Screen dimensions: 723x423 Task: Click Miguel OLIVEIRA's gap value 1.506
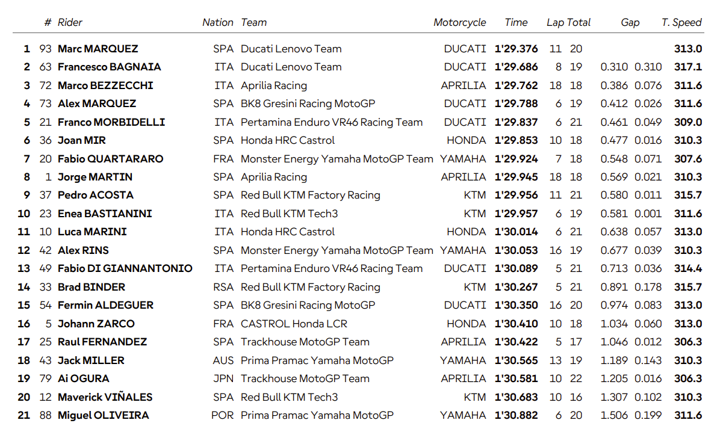coord(613,415)
